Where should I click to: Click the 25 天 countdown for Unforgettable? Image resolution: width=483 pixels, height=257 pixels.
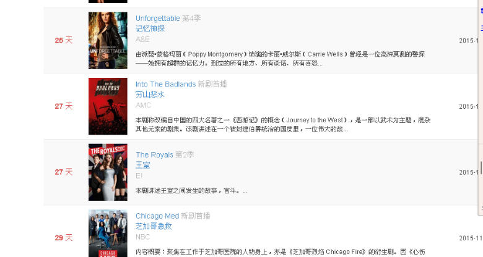64,40
